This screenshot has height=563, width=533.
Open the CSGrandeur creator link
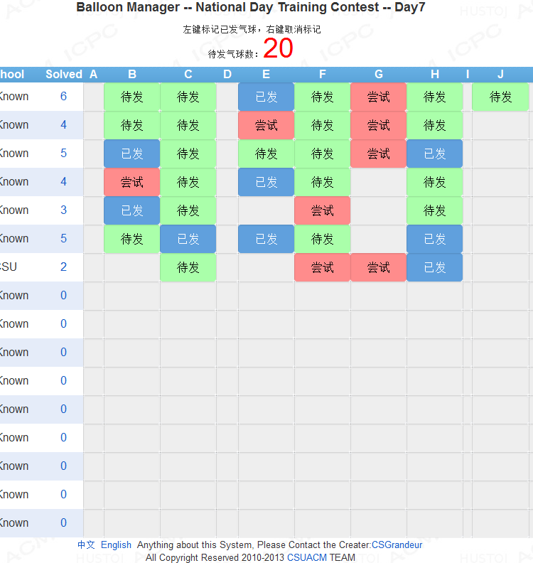(397, 545)
